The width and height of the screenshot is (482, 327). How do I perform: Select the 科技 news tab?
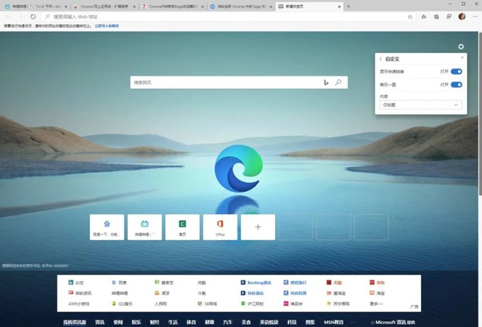(x=292, y=322)
